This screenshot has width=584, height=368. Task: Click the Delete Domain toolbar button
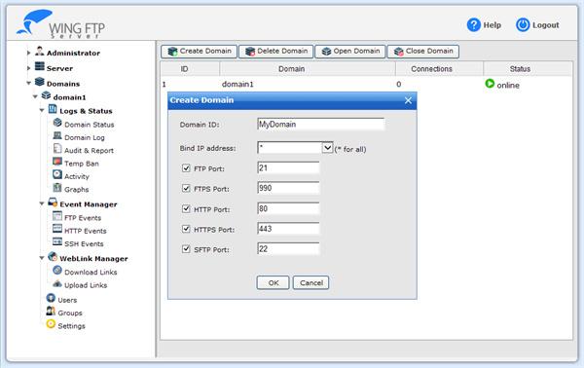pos(276,52)
